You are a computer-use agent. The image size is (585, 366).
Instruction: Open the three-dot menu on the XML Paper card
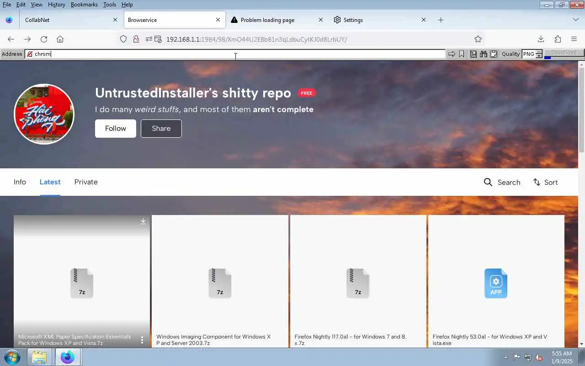[x=142, y=340]
